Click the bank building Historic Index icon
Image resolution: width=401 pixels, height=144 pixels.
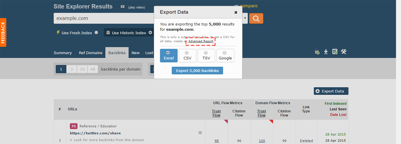[108, 33]
